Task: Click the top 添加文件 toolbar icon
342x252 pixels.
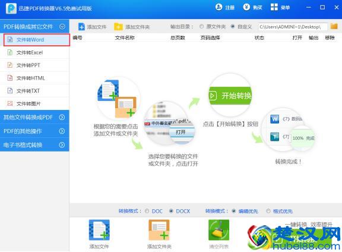Action: click(81, 27)
